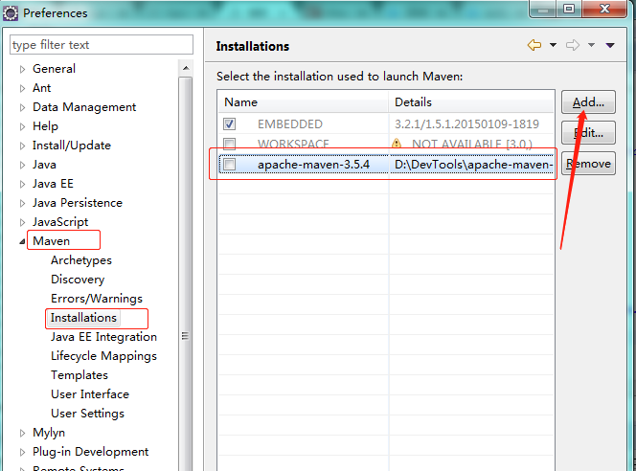The height and width of the screenshot is (471, 636).
Task: Select Java EE tree item
Action: point(53,184)
